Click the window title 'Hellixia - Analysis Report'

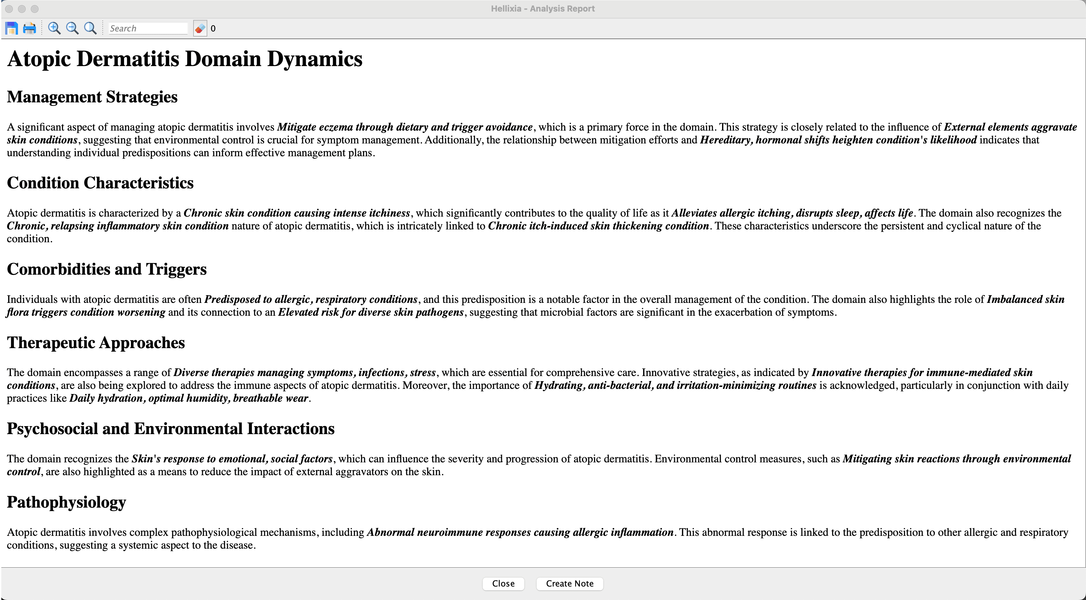point(543,8)
